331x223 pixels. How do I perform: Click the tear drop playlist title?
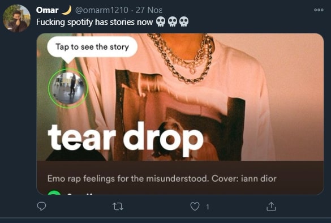point(126,138)
